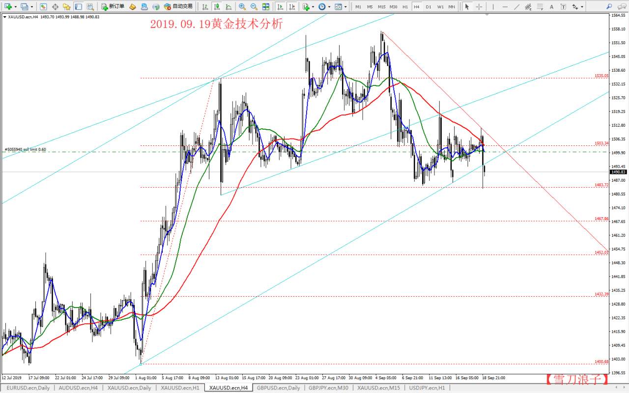629x393 pixels.
Task: Toggle chart shift
Action: pyautogui.click(x=292, y=7)
